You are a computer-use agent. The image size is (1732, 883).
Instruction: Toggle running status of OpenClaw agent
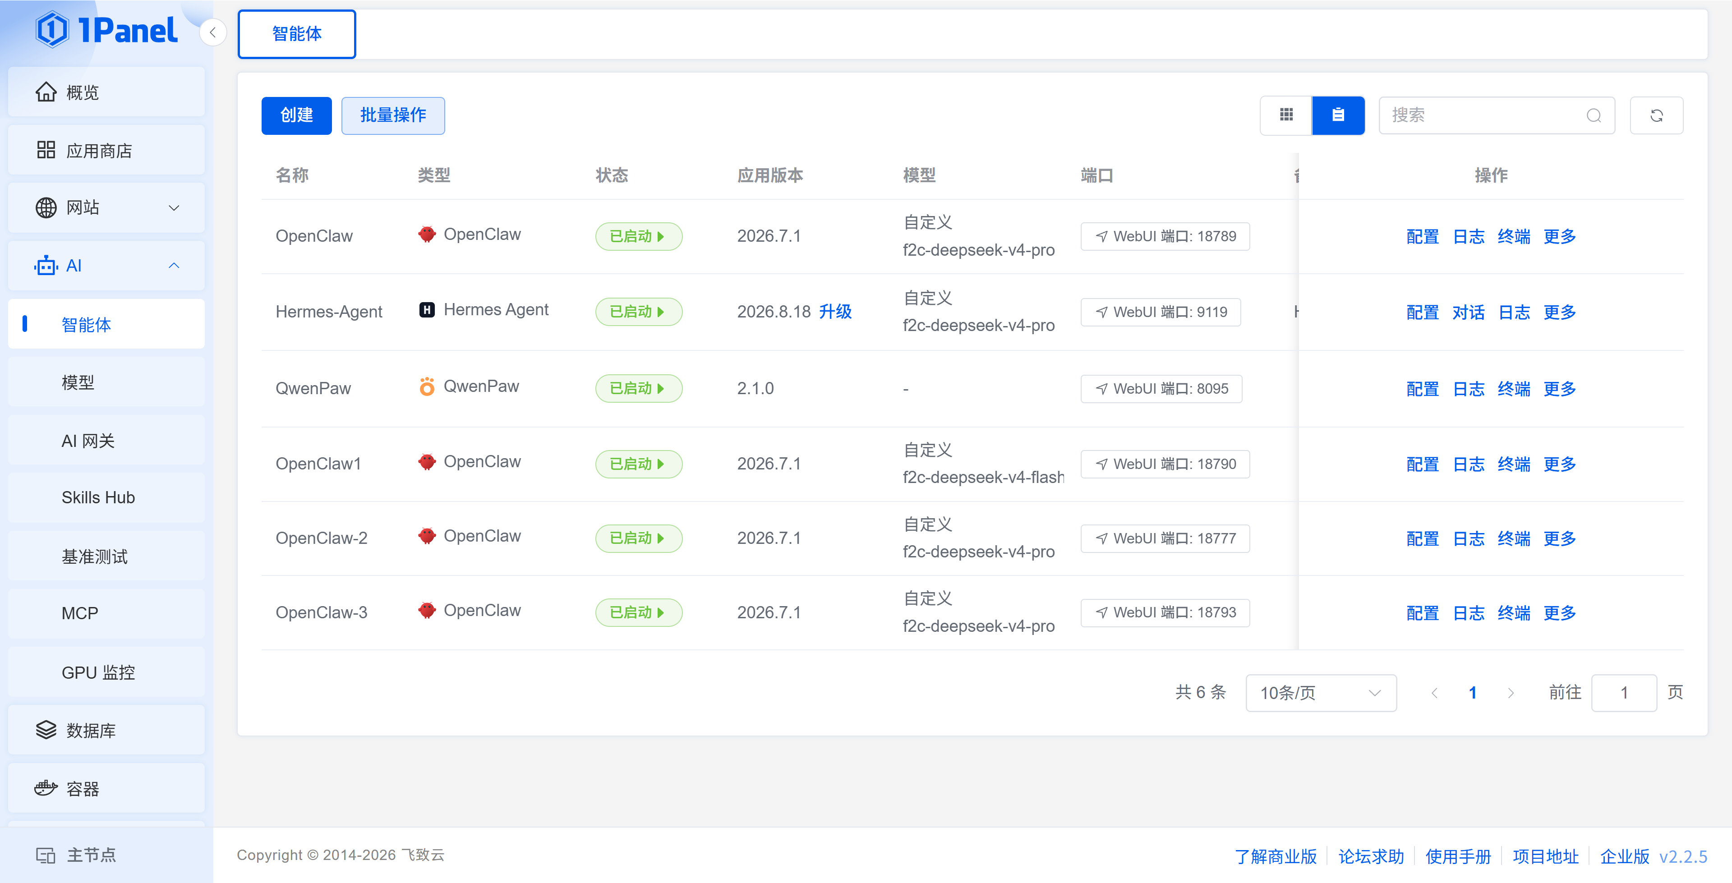(638, 236)
